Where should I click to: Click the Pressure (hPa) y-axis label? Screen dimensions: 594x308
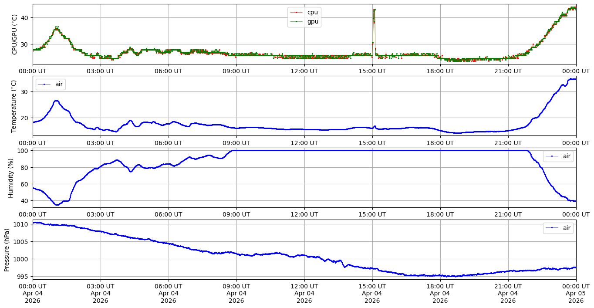click(x=7, y=250)
